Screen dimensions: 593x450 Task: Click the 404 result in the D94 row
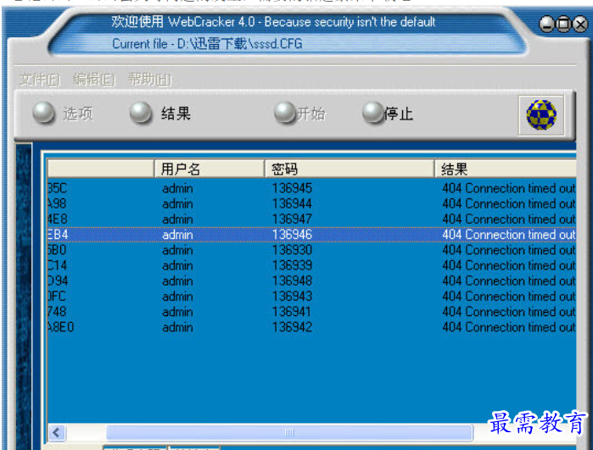point(509,281)
